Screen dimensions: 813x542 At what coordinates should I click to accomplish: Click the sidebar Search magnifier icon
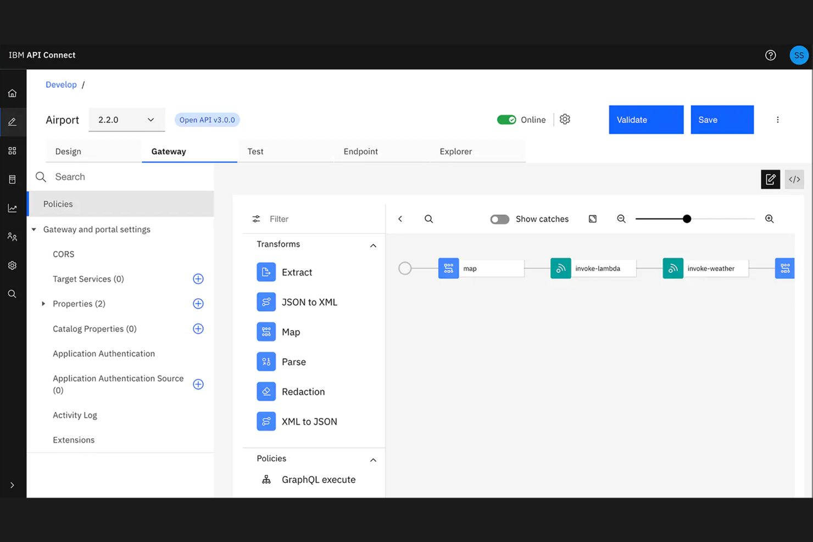click(x=12, y=294)
